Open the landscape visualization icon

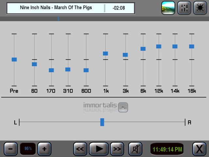click(x=168, y=8)
